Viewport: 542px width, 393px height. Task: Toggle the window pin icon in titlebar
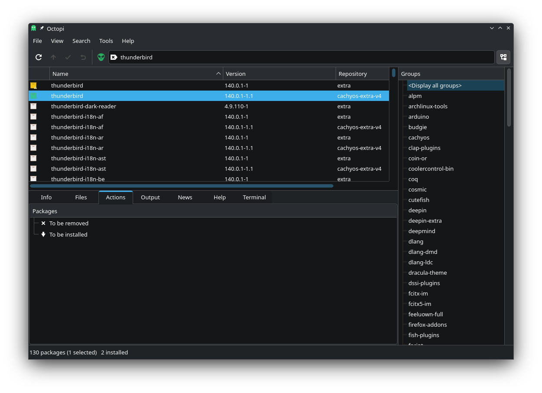pos(42,28)
